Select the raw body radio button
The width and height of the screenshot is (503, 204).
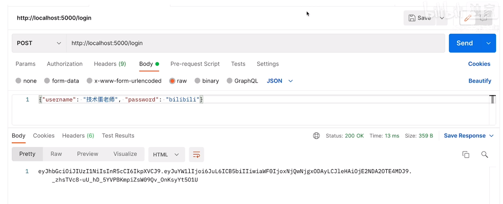[173, 81]
